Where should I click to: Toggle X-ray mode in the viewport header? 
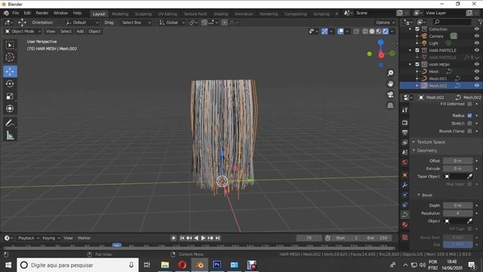click(x=356, y=32)
